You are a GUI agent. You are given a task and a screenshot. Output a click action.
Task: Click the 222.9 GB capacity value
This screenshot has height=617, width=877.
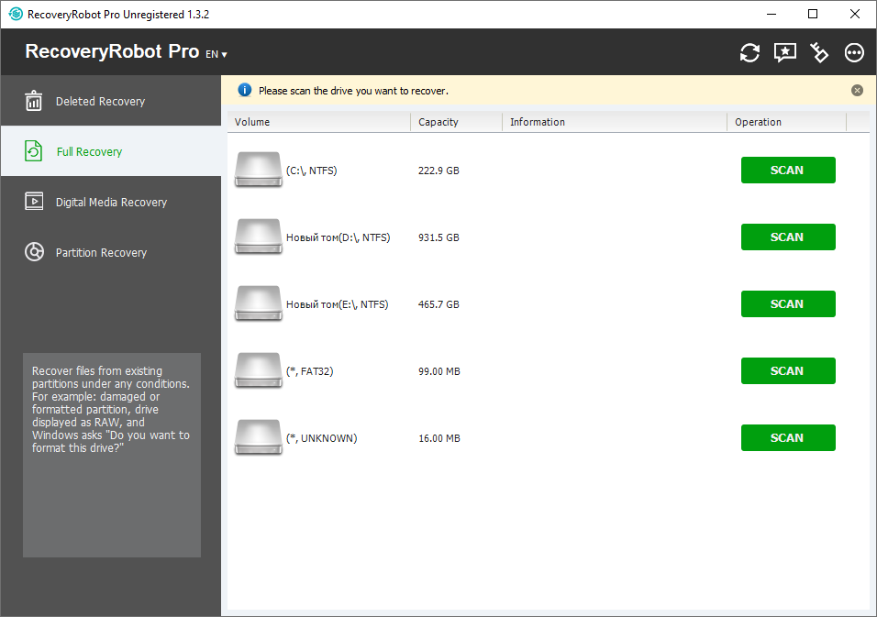tap(438, 171)
